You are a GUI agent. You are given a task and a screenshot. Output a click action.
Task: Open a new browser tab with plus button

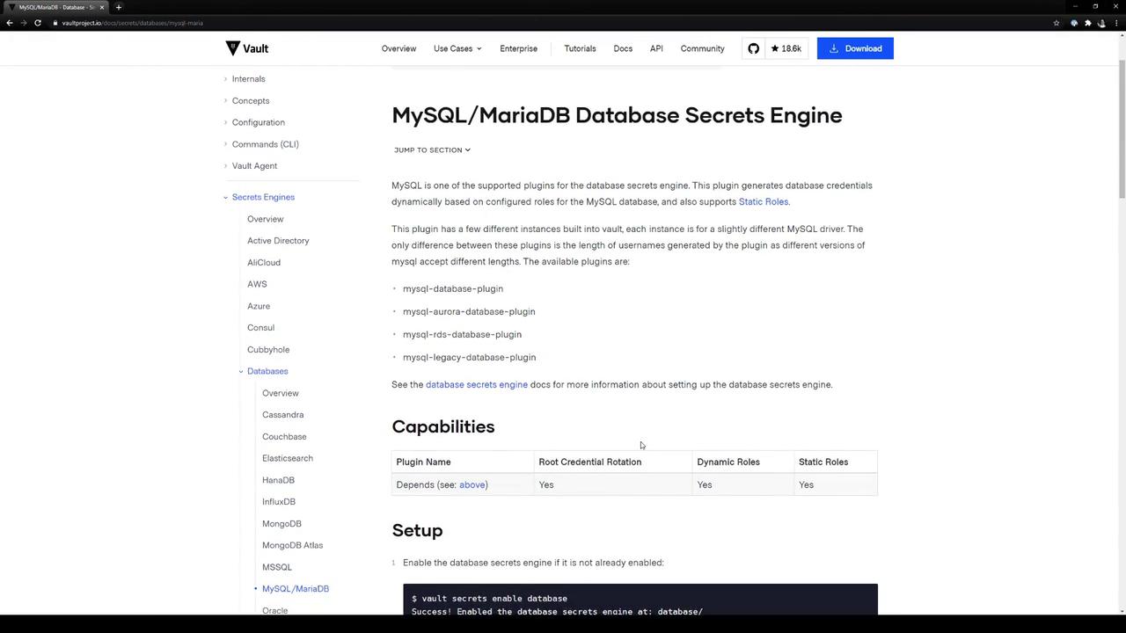(119, 7)
